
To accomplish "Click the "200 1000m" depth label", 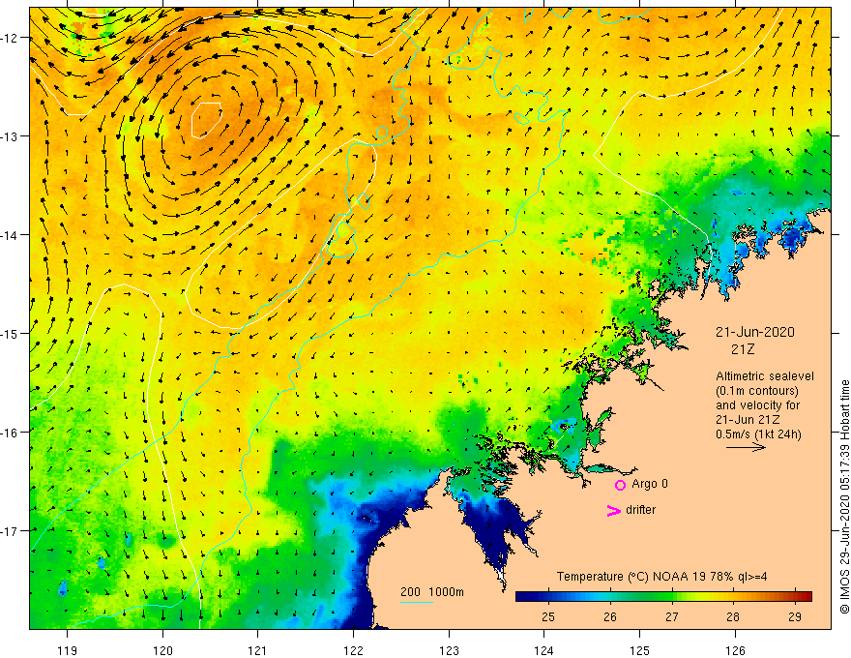I will pos(432,592).
